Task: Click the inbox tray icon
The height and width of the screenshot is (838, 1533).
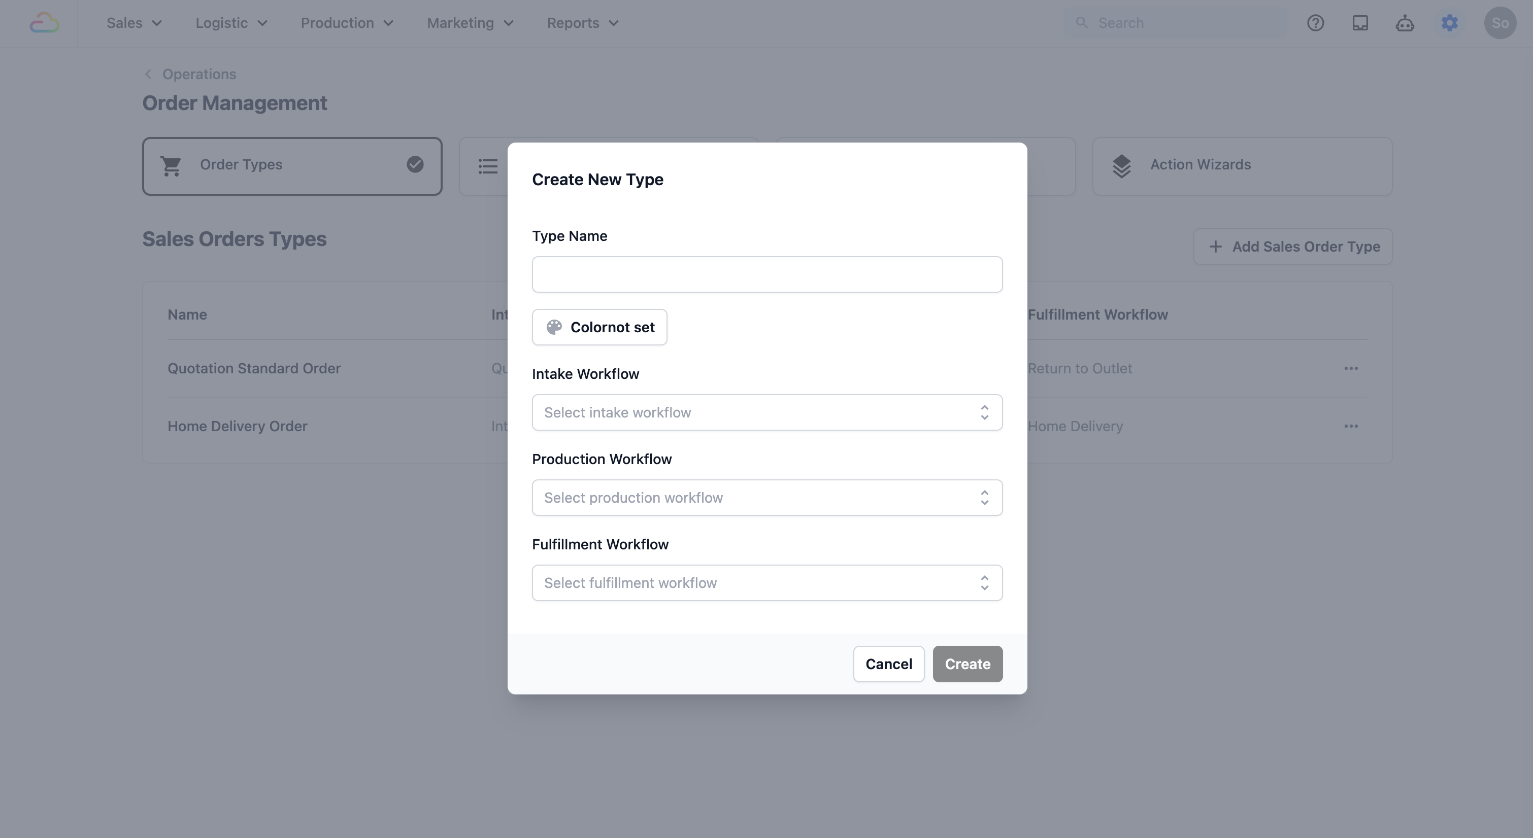Action: point(1360,23)
